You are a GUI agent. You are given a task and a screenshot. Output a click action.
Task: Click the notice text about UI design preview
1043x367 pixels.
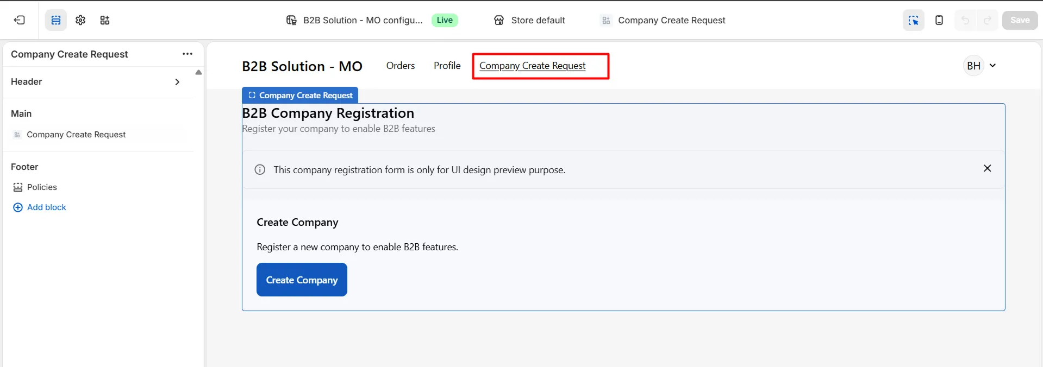coord(419,170)
